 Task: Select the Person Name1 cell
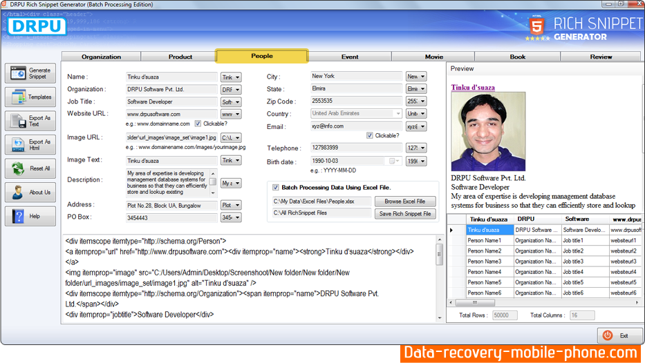coord(490,241)
